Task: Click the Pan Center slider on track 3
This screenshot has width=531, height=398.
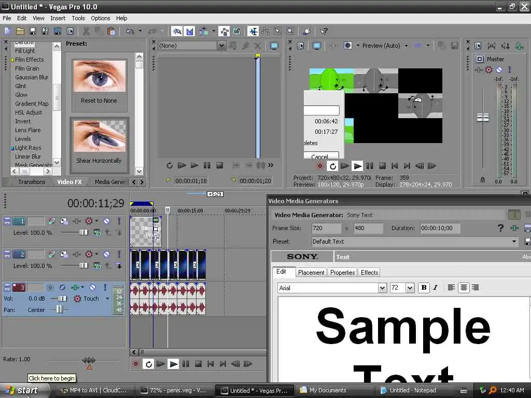Action: [59, 309]
